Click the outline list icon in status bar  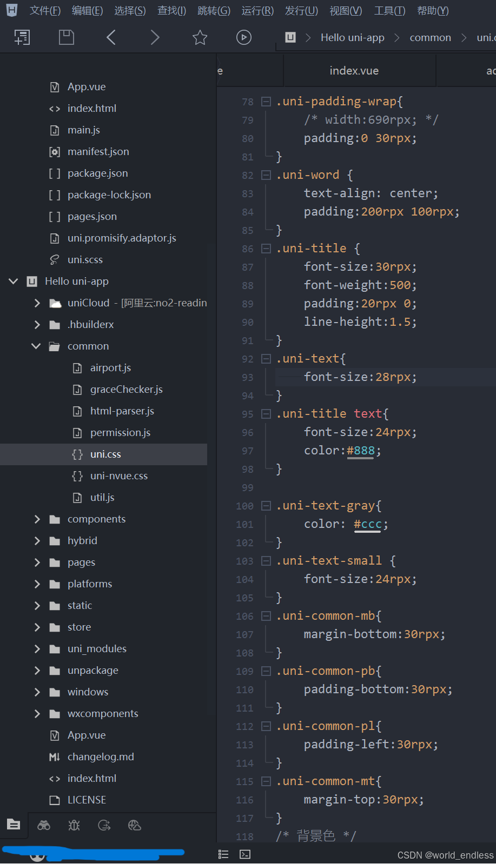coord(223,854)
